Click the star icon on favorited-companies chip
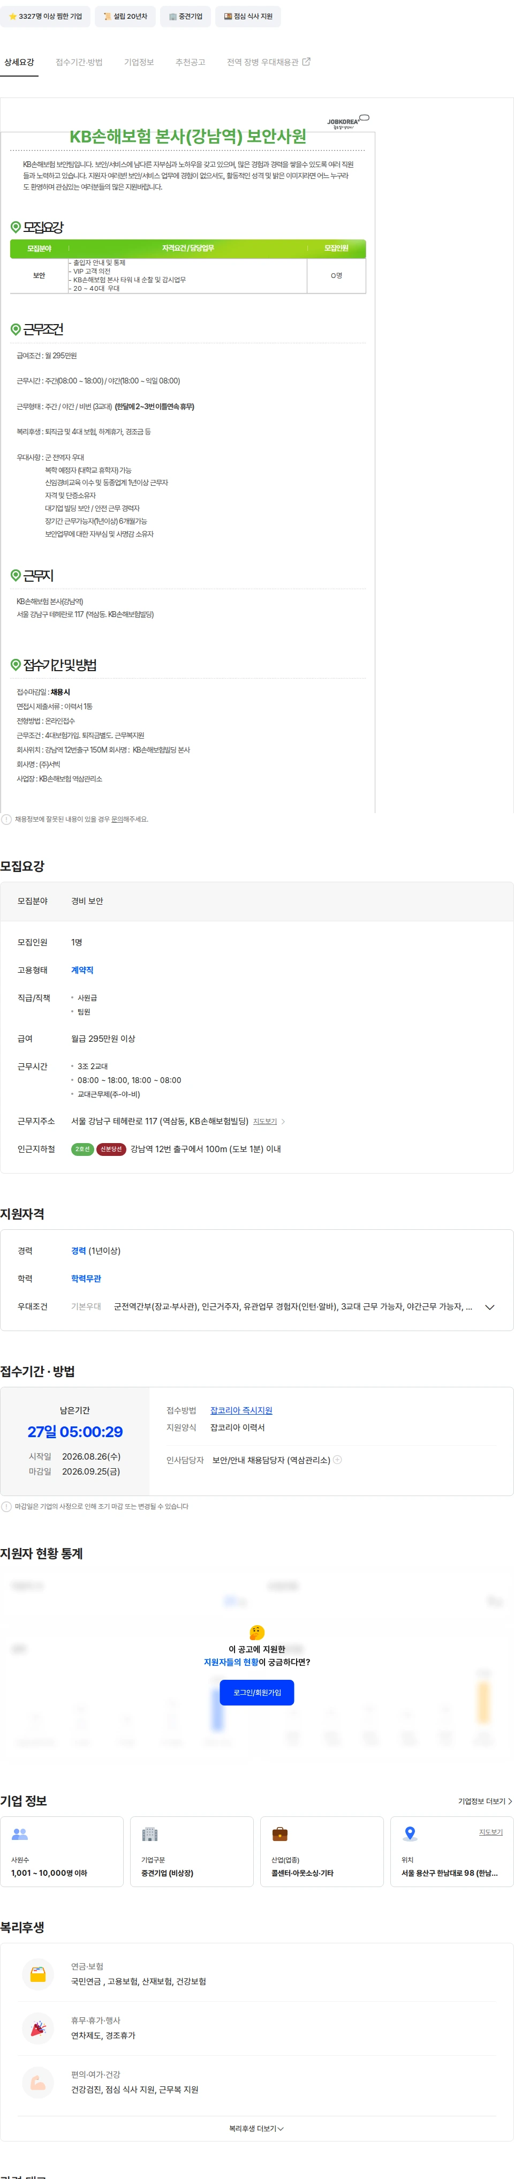 point(13,16)
